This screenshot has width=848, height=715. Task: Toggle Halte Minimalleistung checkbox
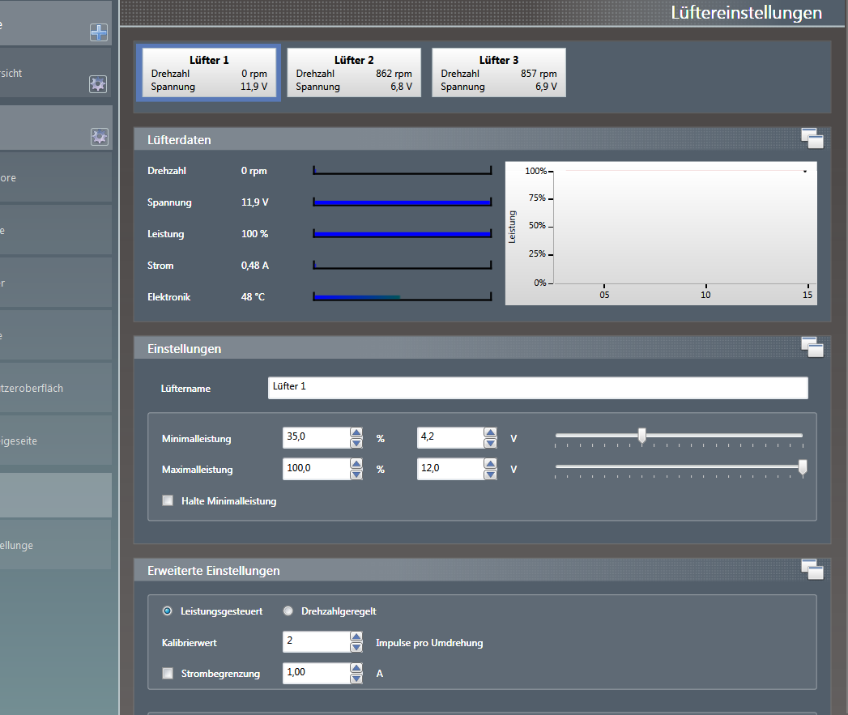tap(168, 501)
